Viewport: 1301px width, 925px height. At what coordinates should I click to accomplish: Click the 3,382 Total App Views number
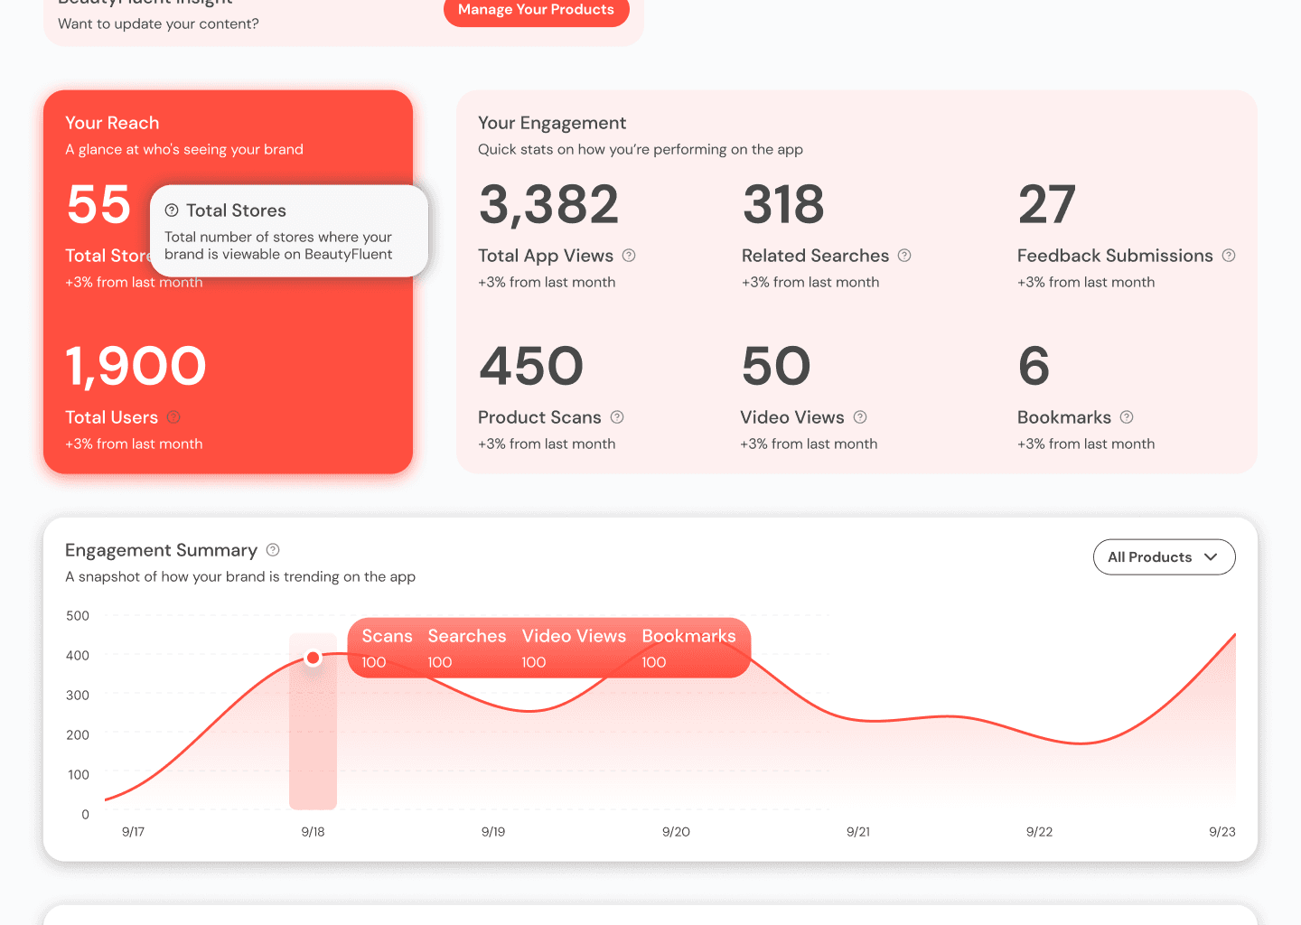coord(548,204)
